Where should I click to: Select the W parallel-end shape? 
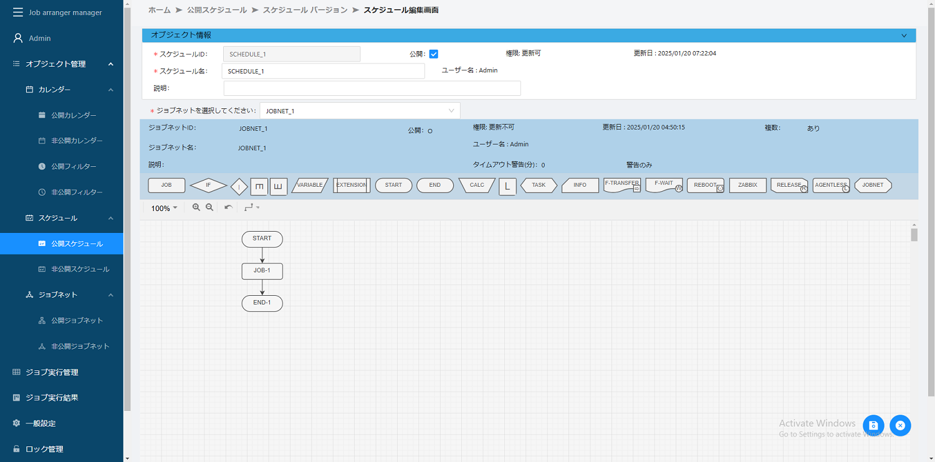click(279, 186)
